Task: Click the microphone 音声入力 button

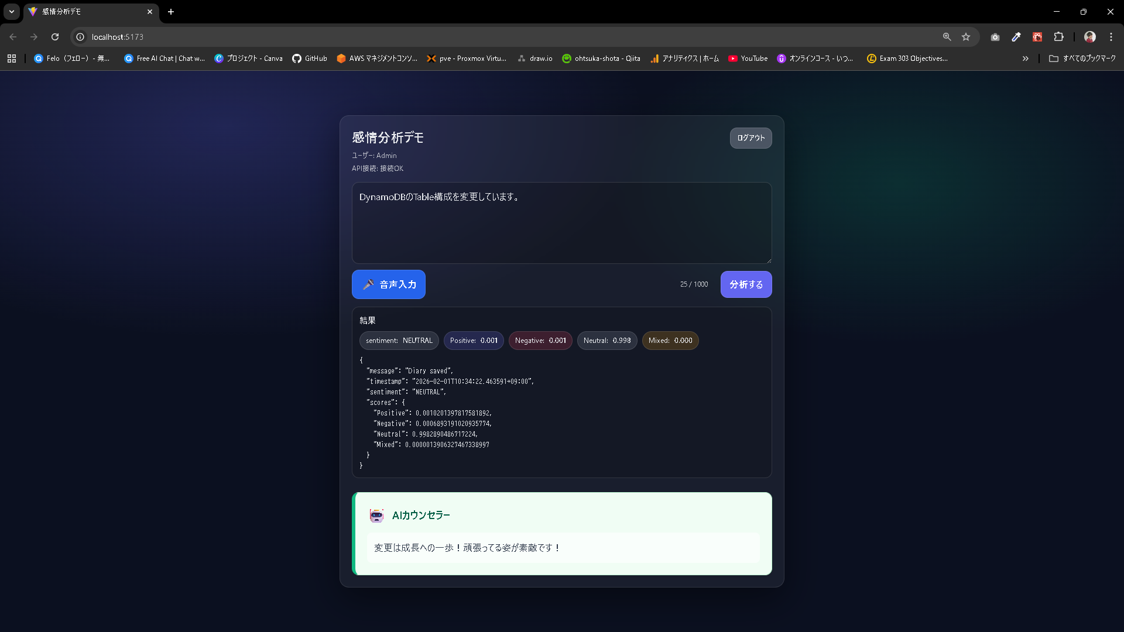Action: click(x=388, y=284)
